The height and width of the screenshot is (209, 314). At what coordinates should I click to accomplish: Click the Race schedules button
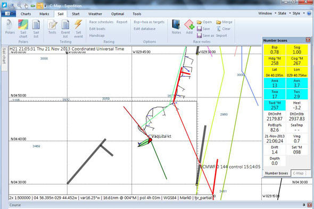(101, 22)
